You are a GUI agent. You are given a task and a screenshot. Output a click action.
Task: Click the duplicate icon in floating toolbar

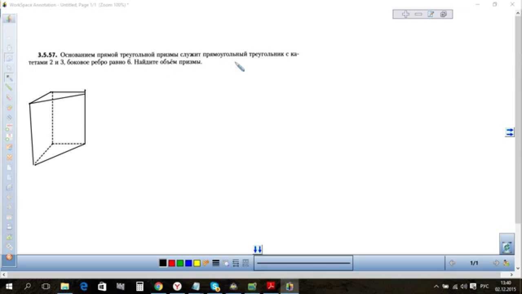(444, 14)
